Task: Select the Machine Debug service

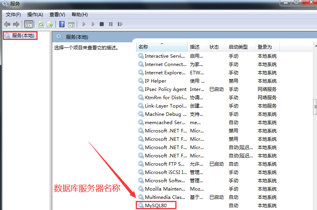Action: (207, 114)
